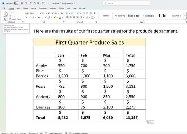This screenshot has height=134, width=187.
Task: Open Text Effects with the blue A
Action: (x=49, y=17)
